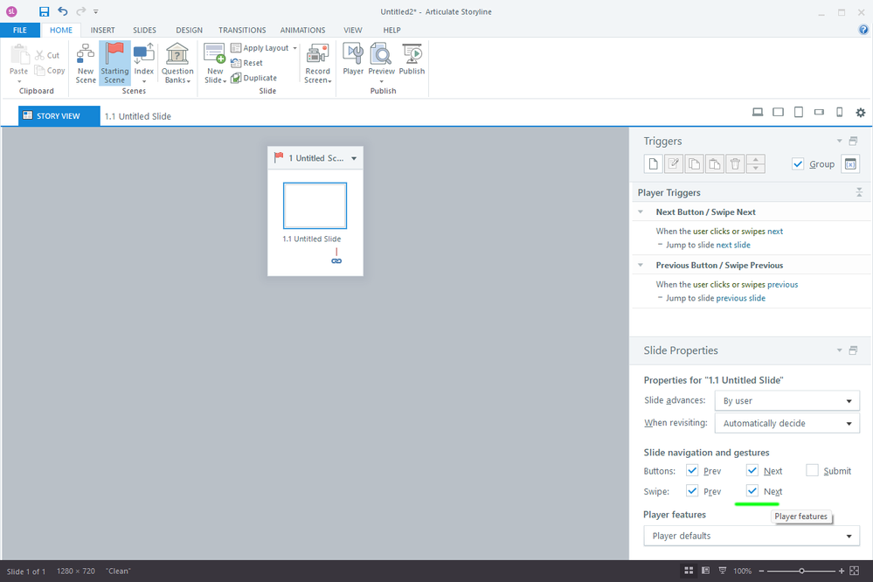
Task: Enable the Submit button checkbox
Action: pyautogui.click(x=813, y=471)
